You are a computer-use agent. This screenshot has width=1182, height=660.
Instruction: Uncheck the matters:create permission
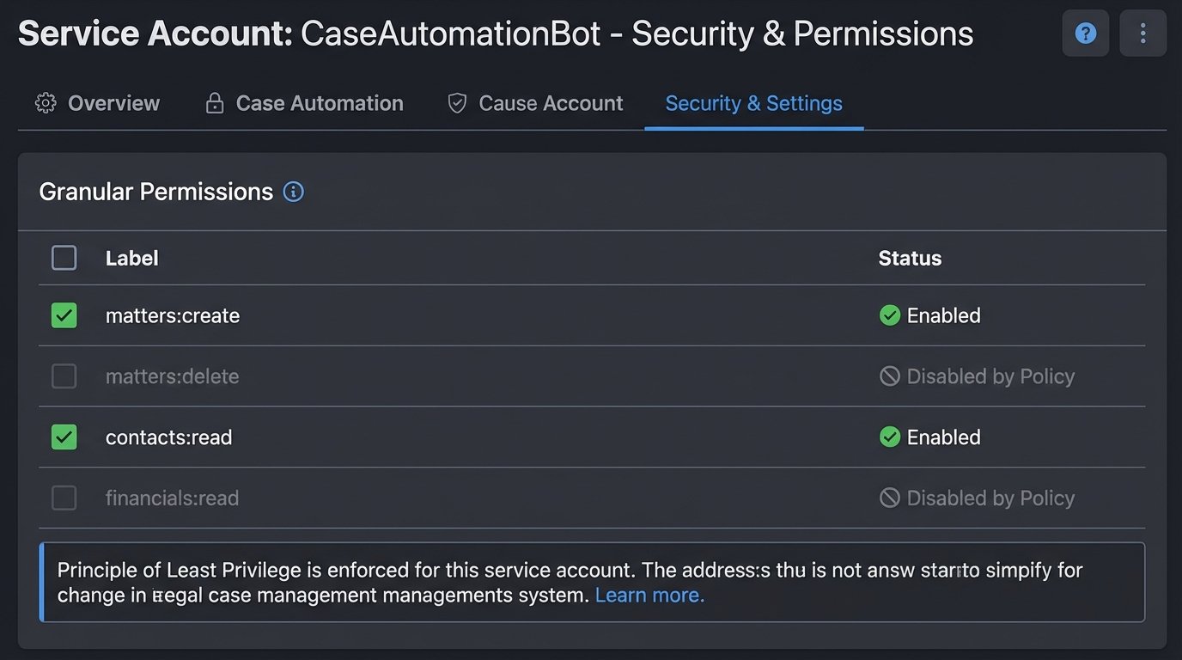click(x=64, y=315)
